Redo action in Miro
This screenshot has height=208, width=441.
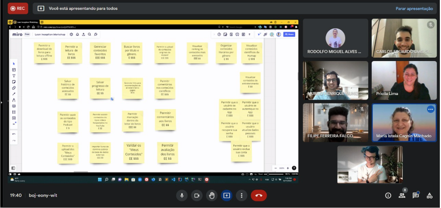(14, 140)
